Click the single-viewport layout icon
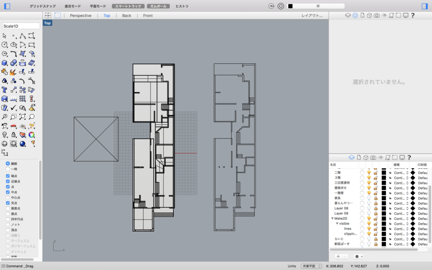The width and height of the screenshot is (432, 270). pyautogui.click(x=57, y=16)
